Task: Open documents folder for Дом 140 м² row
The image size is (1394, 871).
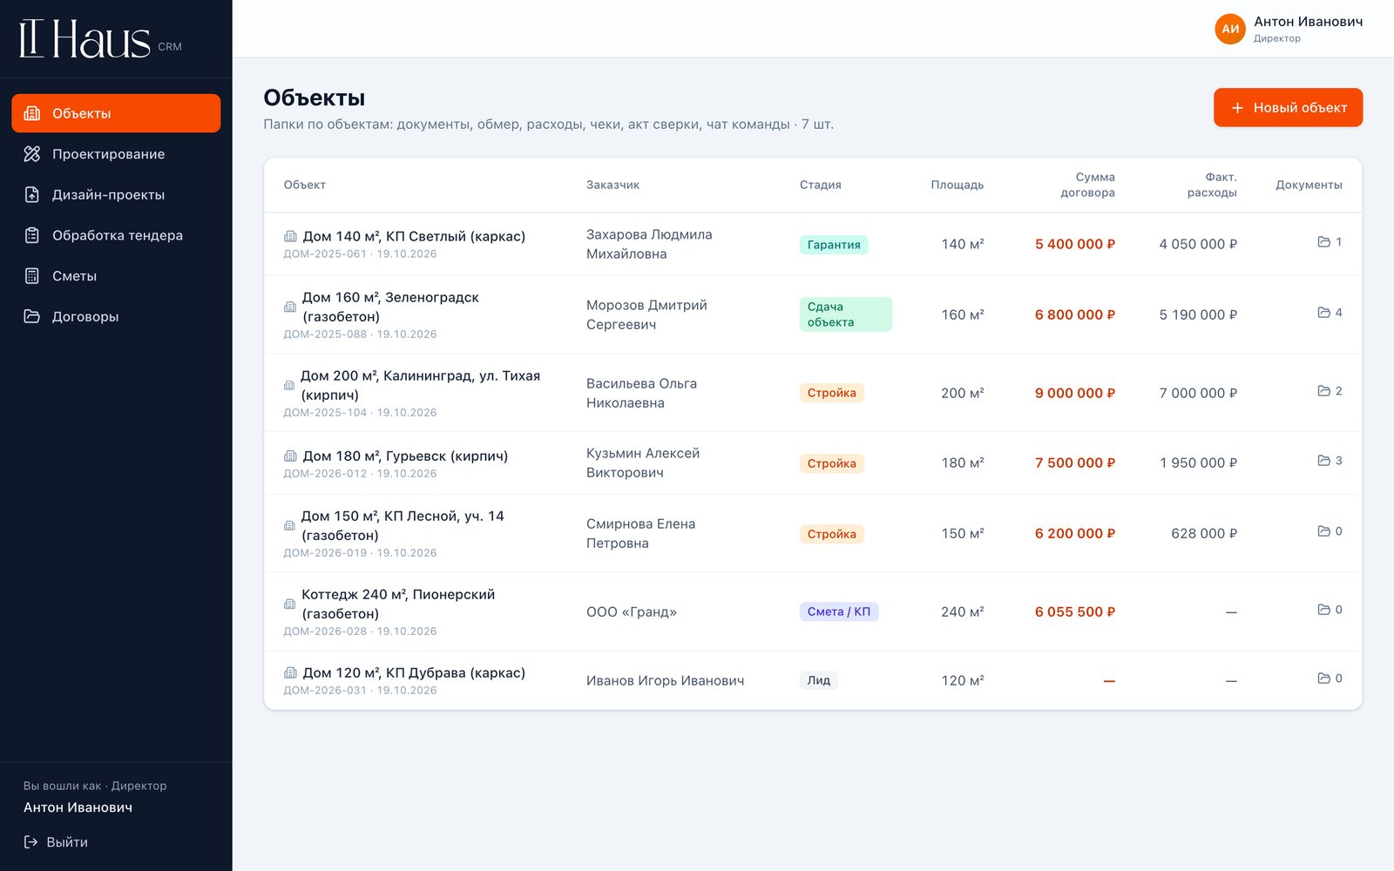Action: click(x=1330, y=242)
